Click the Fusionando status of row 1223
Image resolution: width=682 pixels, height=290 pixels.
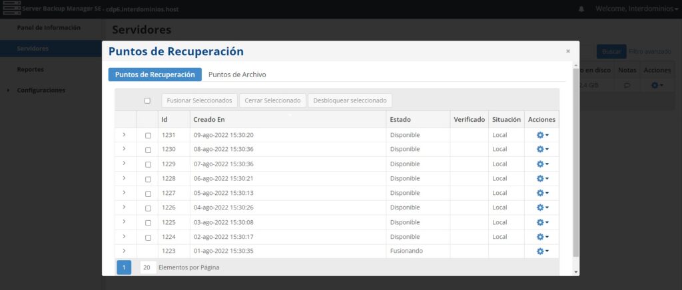pyautogui.click(x=406, y=251)
